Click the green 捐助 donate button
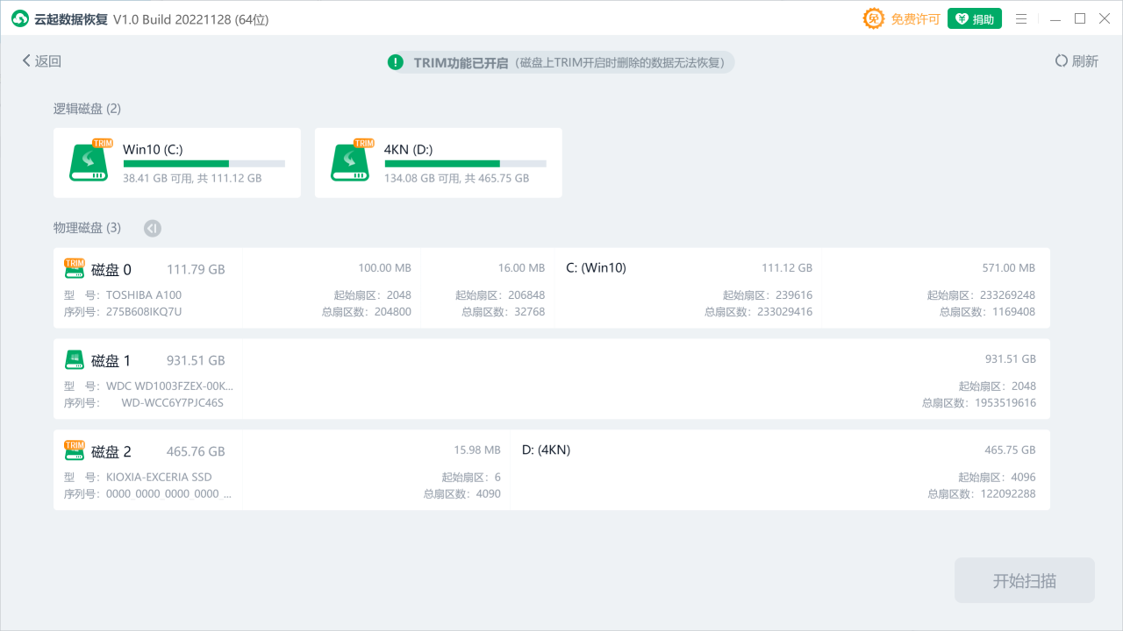 tap(975, 18)
